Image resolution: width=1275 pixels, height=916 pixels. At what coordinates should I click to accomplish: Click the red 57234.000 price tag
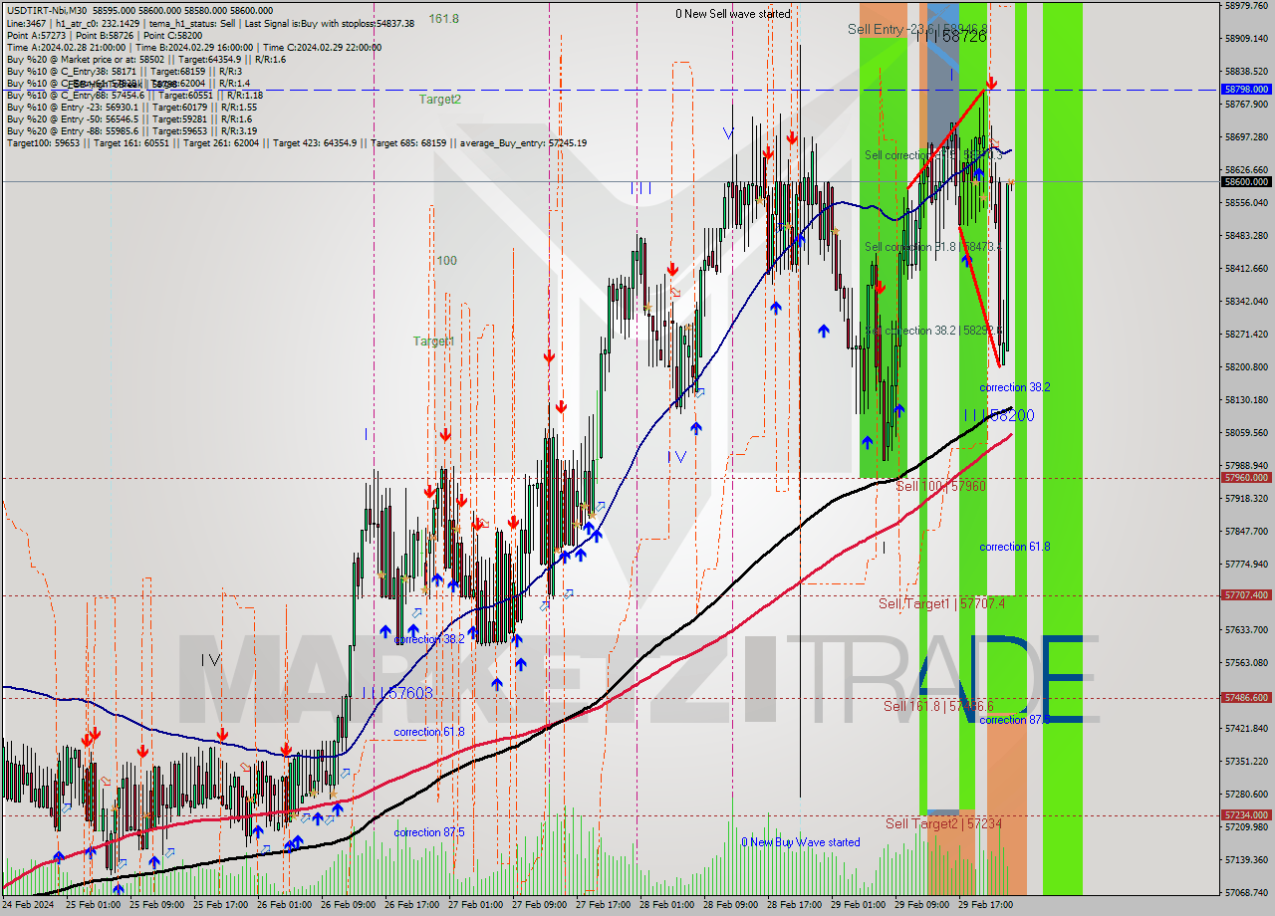coord(1246,814)
